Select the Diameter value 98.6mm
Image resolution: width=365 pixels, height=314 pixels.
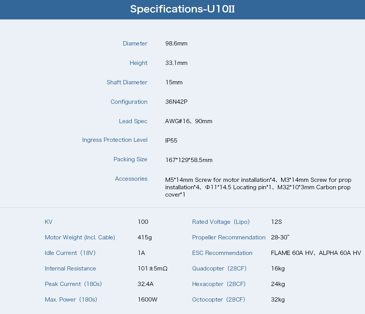[176, 44]
